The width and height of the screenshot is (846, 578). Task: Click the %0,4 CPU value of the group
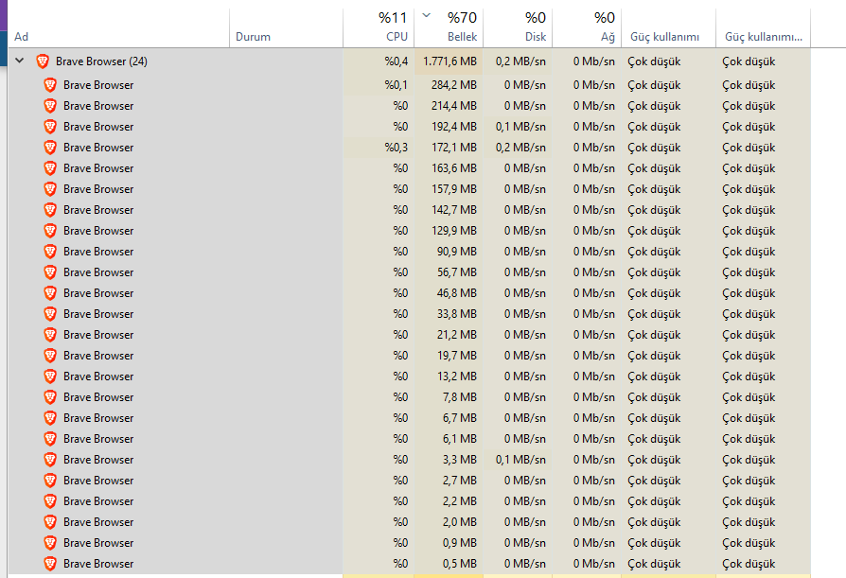click(396, 61)
